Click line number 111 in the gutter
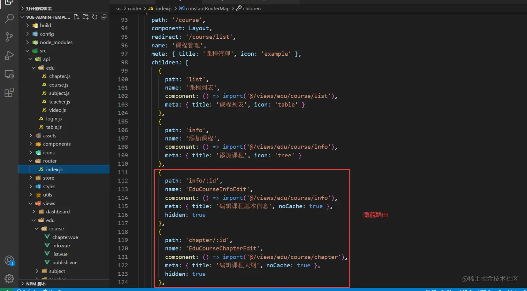 pos(123,172)
